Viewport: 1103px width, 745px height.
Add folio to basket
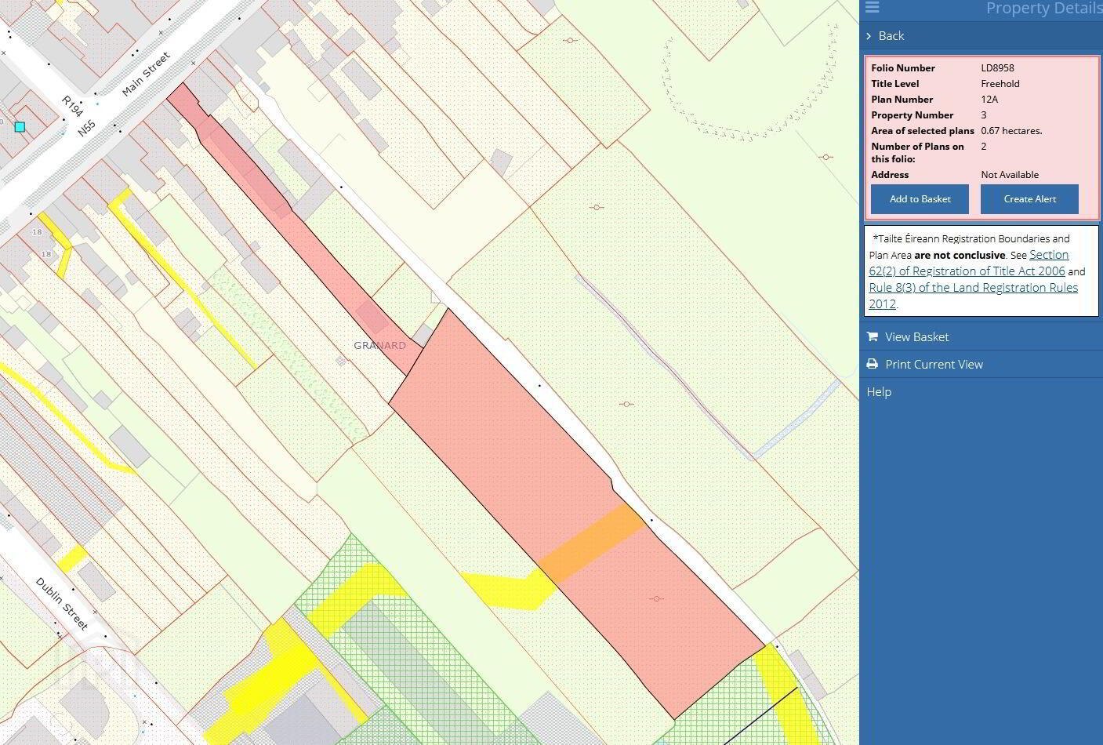click(x=920, y=199)
